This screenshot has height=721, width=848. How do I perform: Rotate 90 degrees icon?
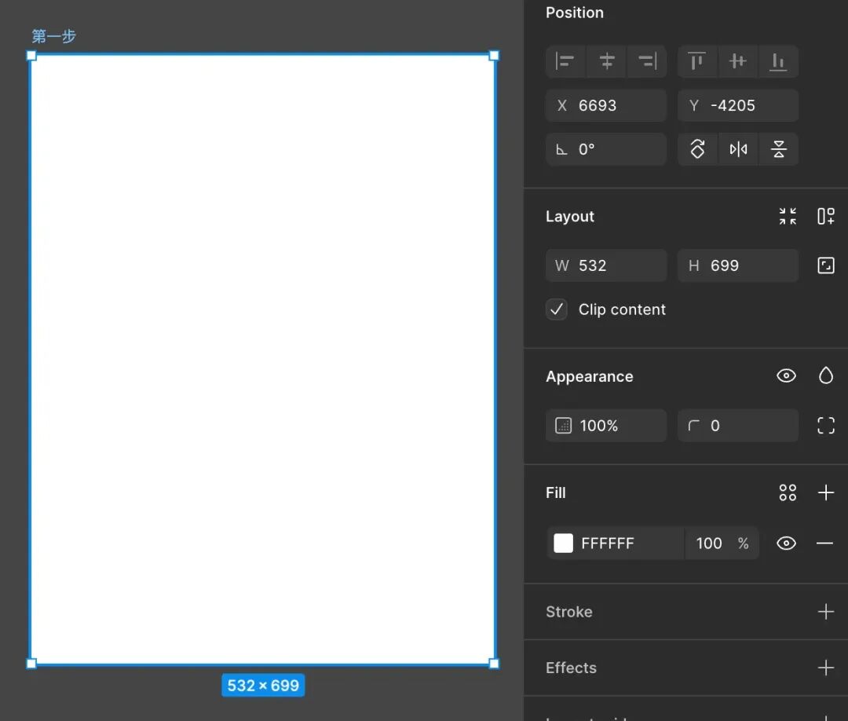tap(698, 148)
